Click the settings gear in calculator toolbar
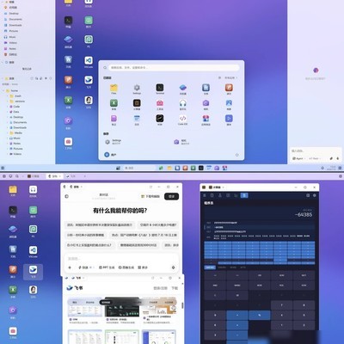 (x=315, y=195)
